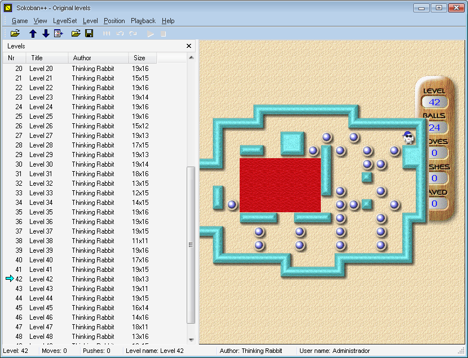Click the redo move icon

click(x=133, y=33)
